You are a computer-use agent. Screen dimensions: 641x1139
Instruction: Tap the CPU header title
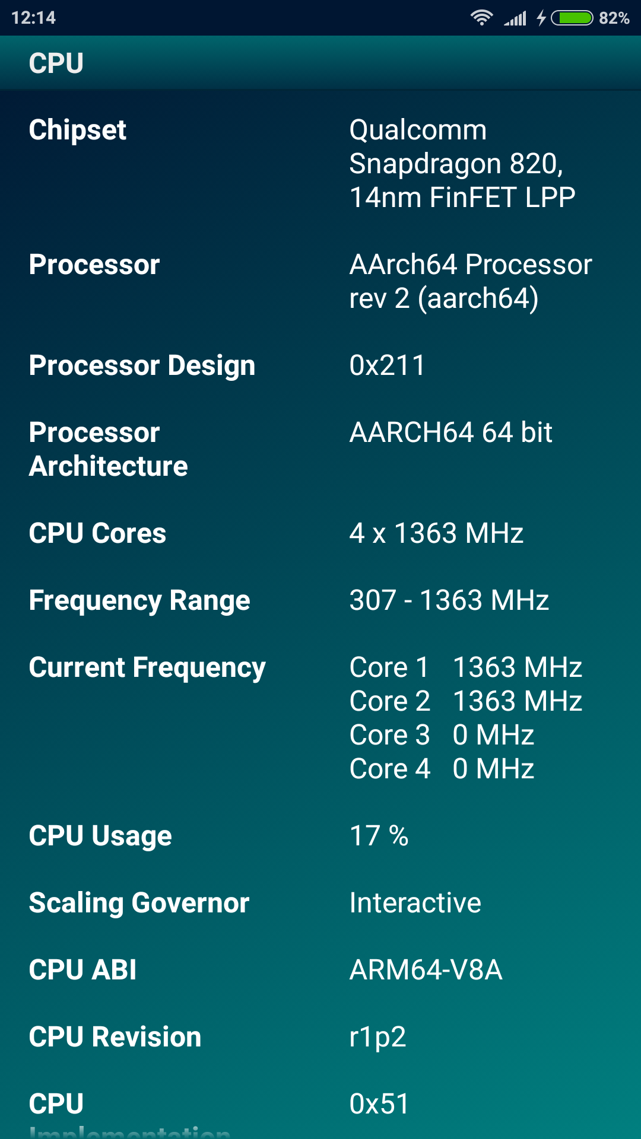point(56,63)
